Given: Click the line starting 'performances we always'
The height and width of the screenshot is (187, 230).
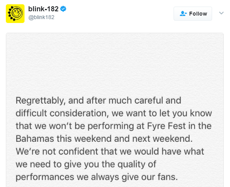Looking at the screenshot, I should point(97,177).
